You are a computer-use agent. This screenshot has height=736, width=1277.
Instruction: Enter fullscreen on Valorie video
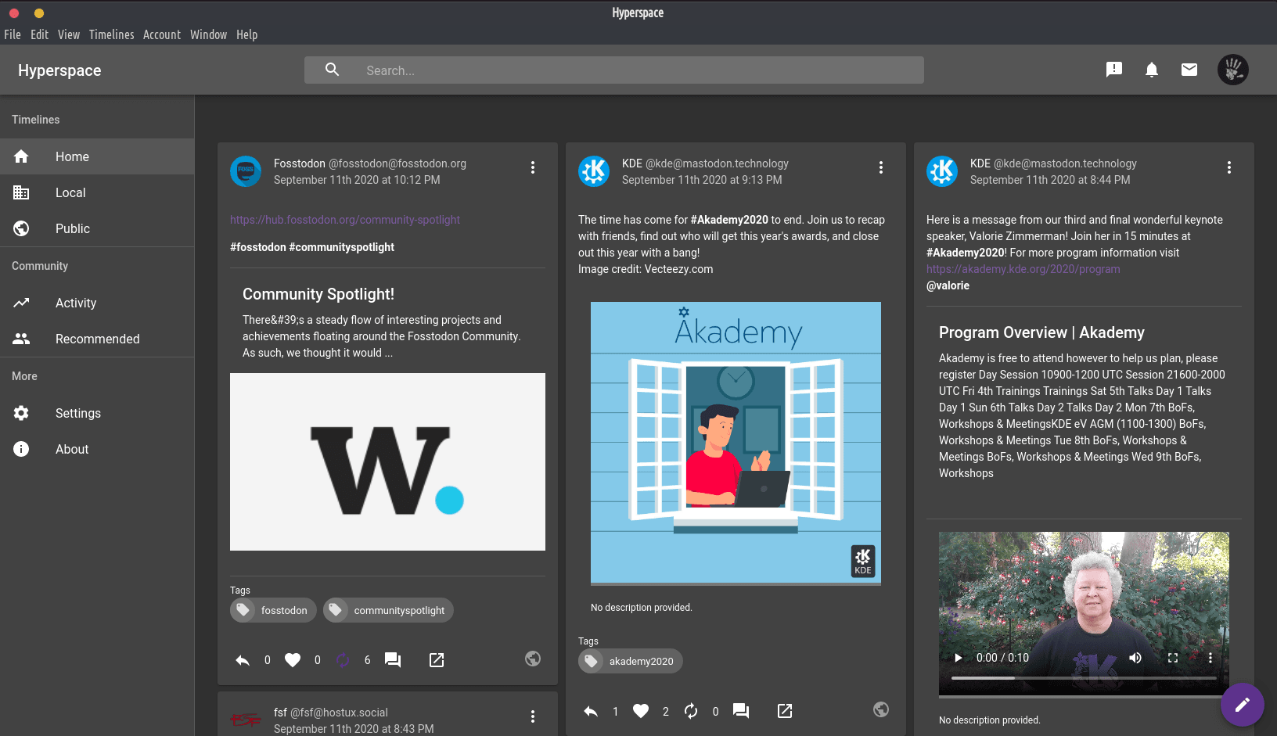click(x=1172, y=658)
